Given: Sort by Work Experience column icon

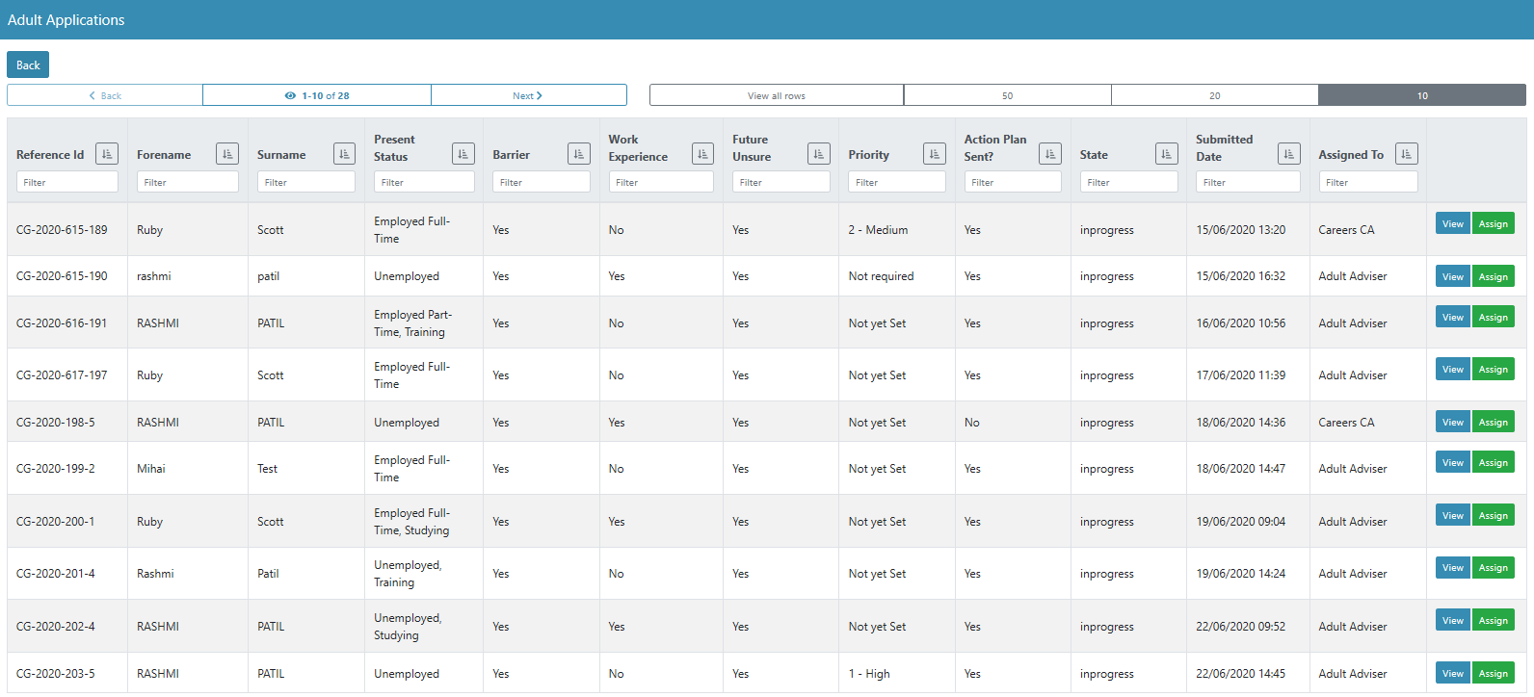Looking at the screenshot, I should (x=702, y=153).
